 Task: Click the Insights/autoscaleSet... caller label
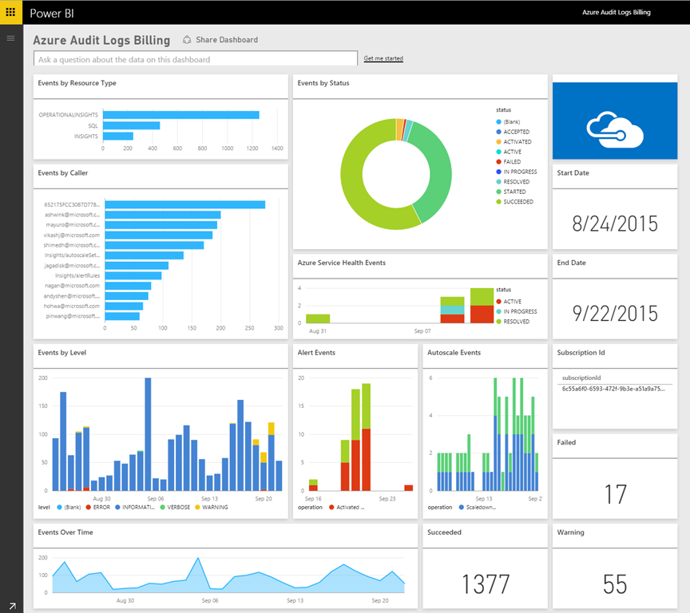72,255
